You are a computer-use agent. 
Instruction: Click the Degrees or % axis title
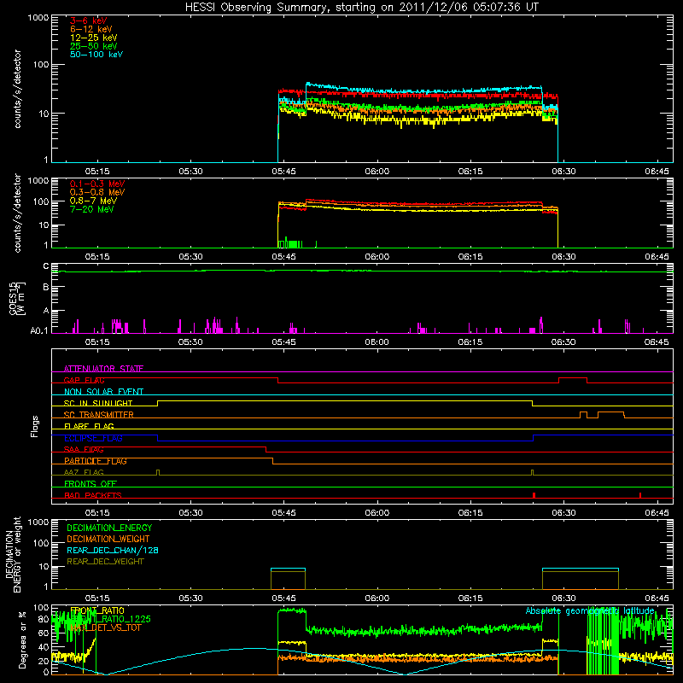[x=22, y=639]
